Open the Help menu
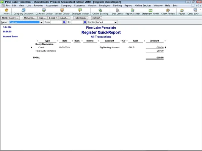 [x=168, y=6]
